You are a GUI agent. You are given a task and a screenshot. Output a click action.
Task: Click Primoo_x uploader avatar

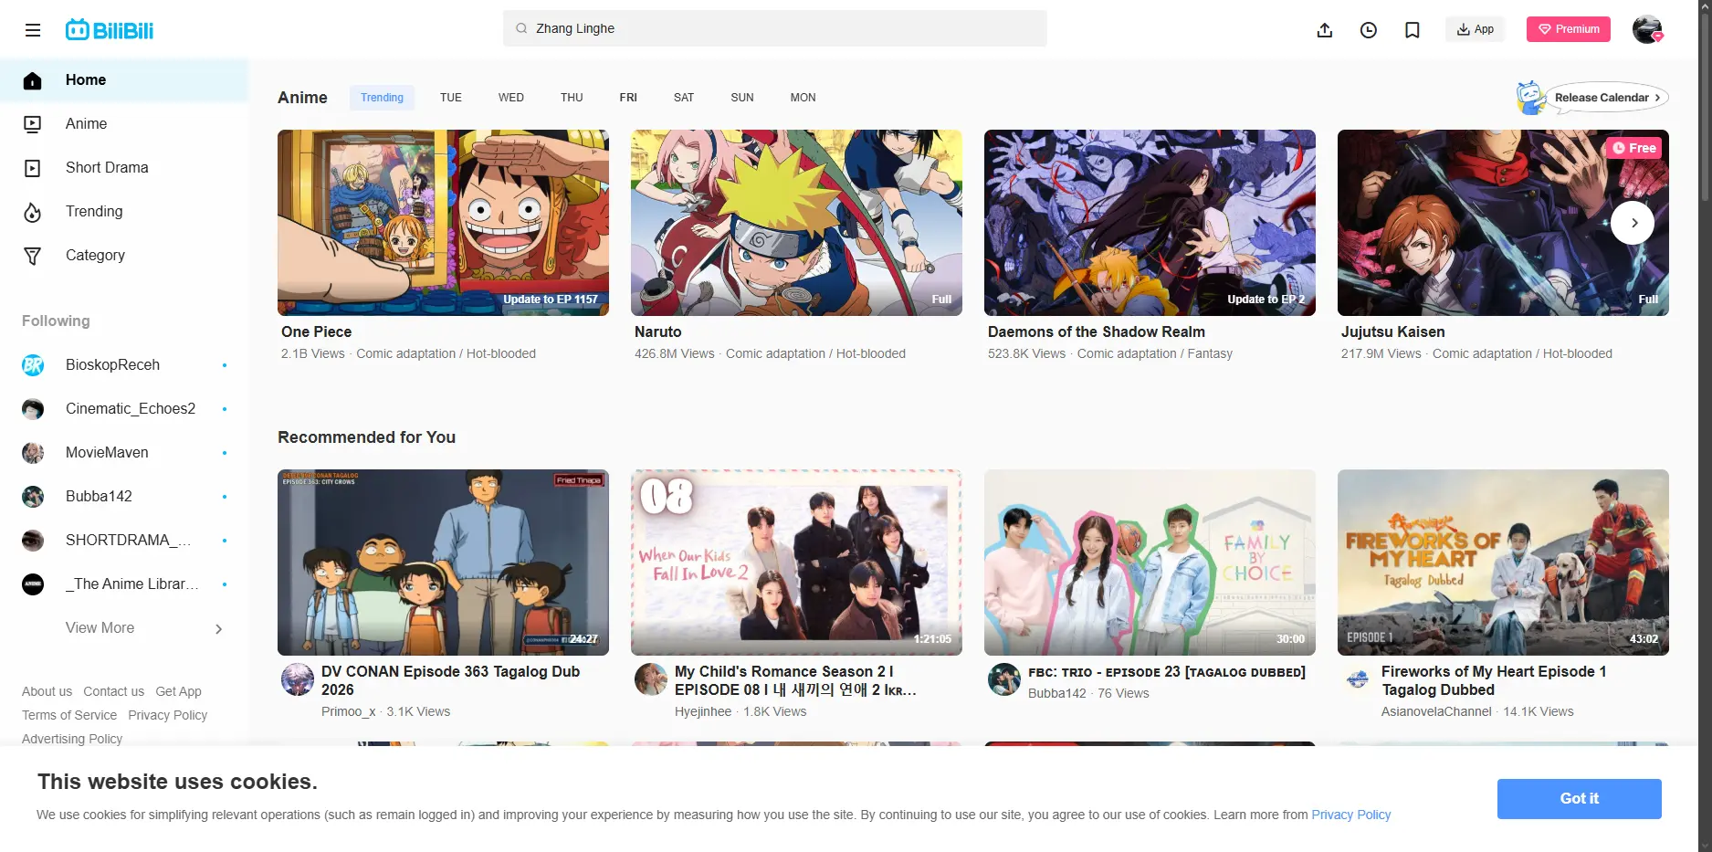[298, 679]
